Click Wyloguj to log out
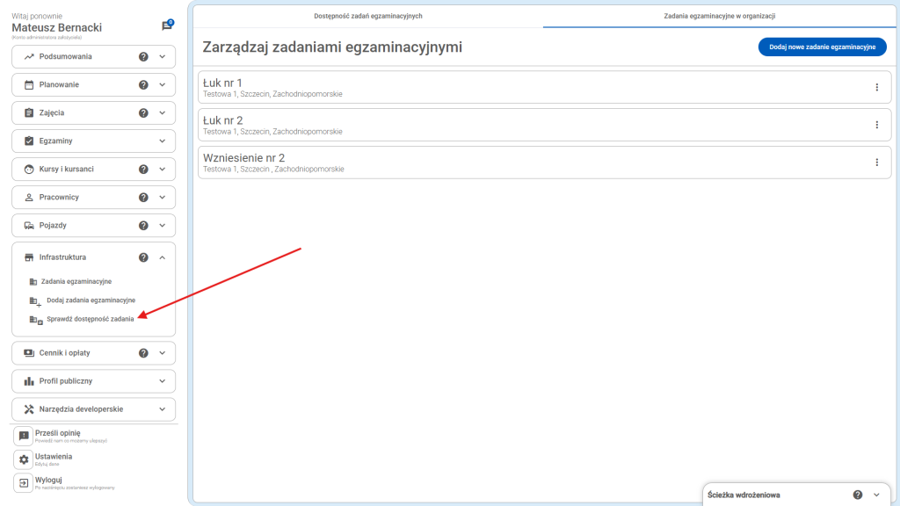Image resolution: width=900 pixels, height=506 pixels. point(48,480)
